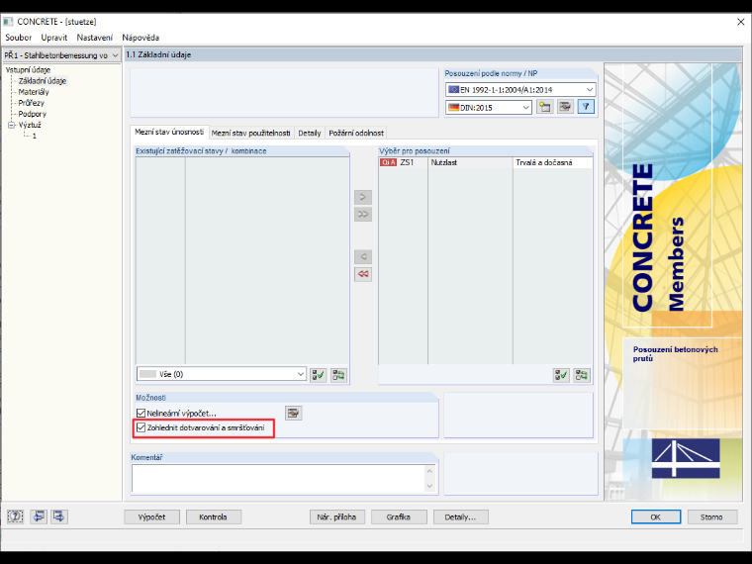Open the Nastavení menu
Screen dimensions: 752x564
[x=94, y=38]
